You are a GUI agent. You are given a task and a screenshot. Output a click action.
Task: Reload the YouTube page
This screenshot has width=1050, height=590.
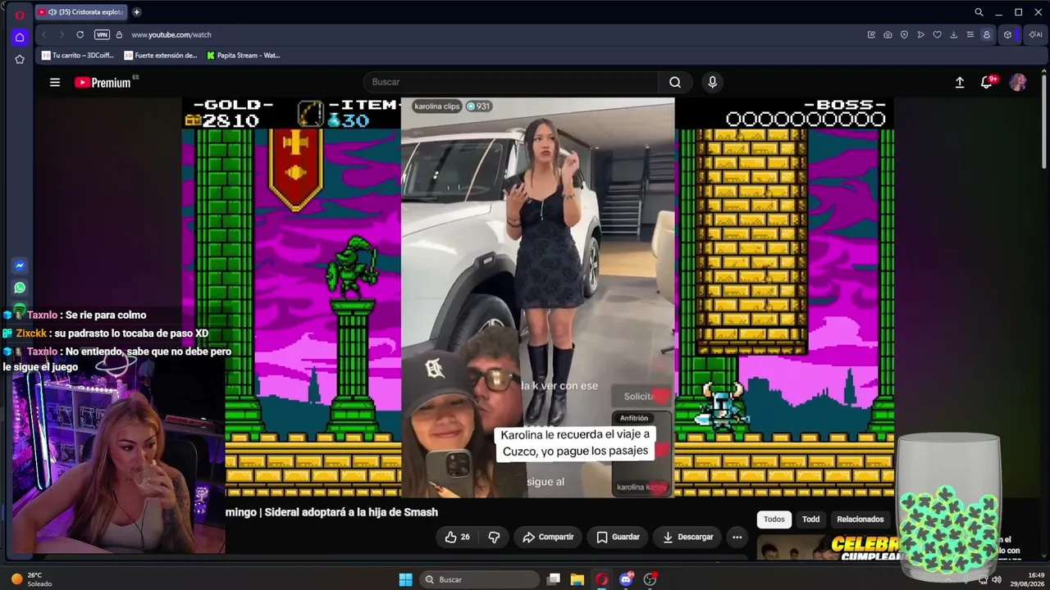pyautogui.click(x=80, y=34)
